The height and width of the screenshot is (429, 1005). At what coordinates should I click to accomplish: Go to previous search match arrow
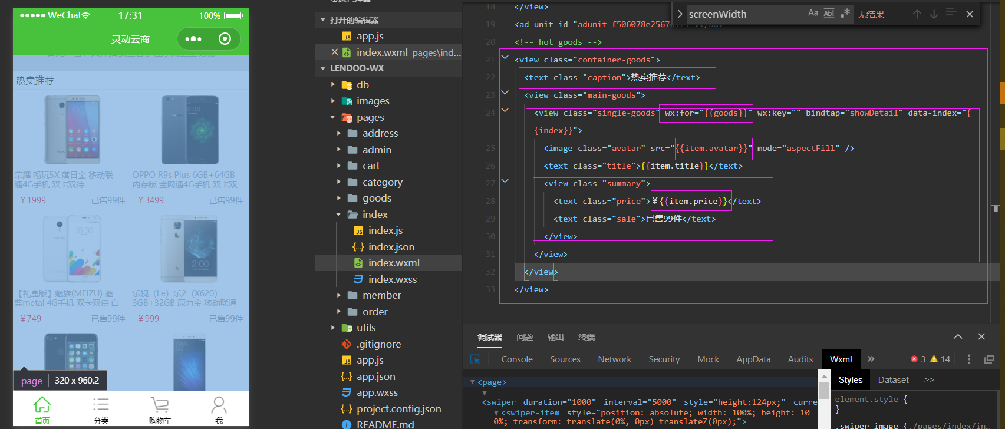tap(917, 14)
